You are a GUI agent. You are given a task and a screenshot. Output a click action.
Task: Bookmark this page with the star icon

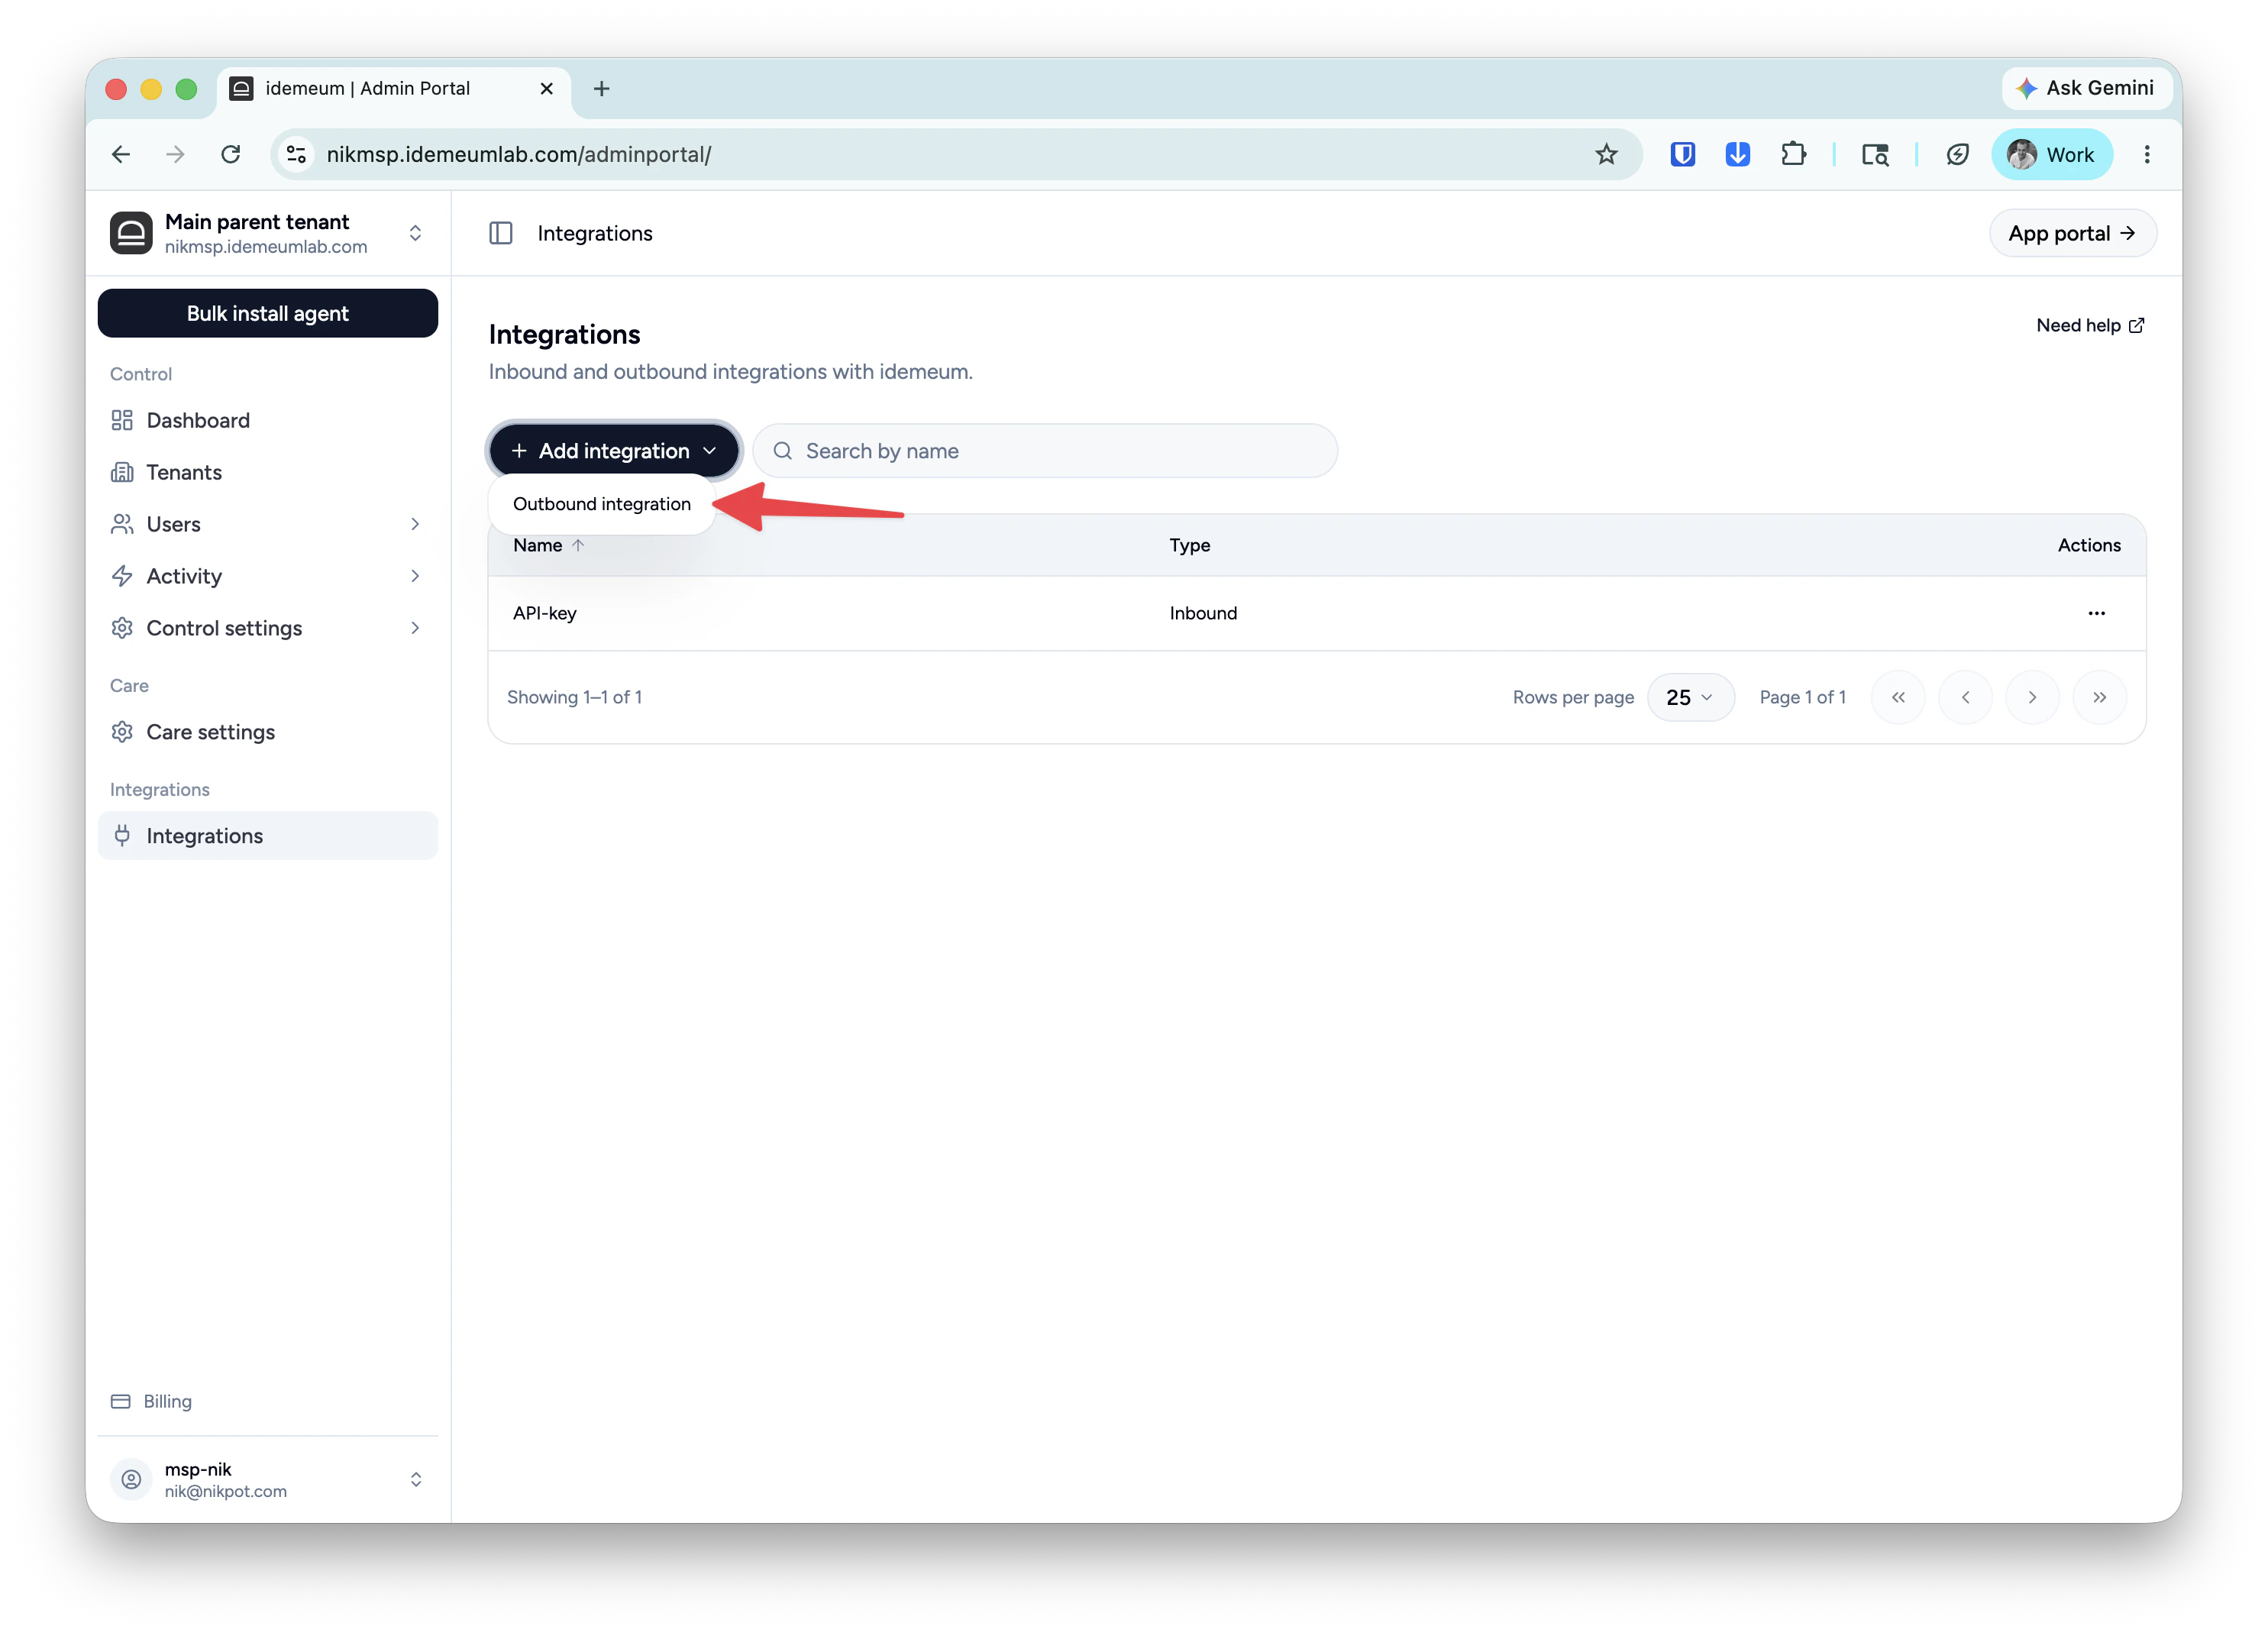[x=1606, y=154]
